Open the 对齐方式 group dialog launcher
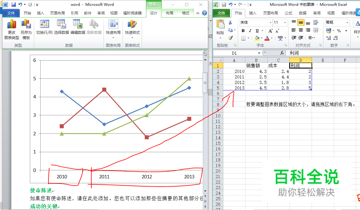Image resolution: width=360 pixels, height=210 pixels. pos(321,46)
